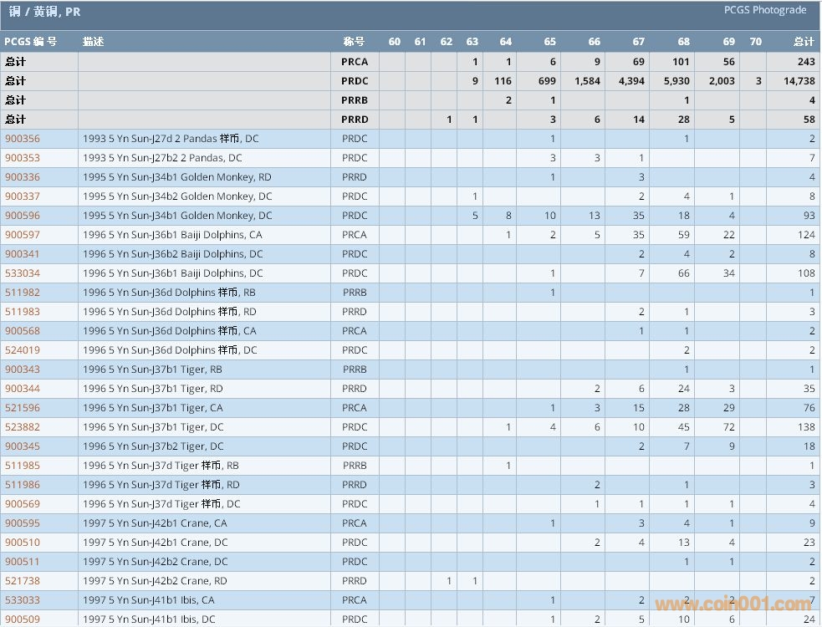
Task: Click the 描述 column header
Action: coord(94,42)
